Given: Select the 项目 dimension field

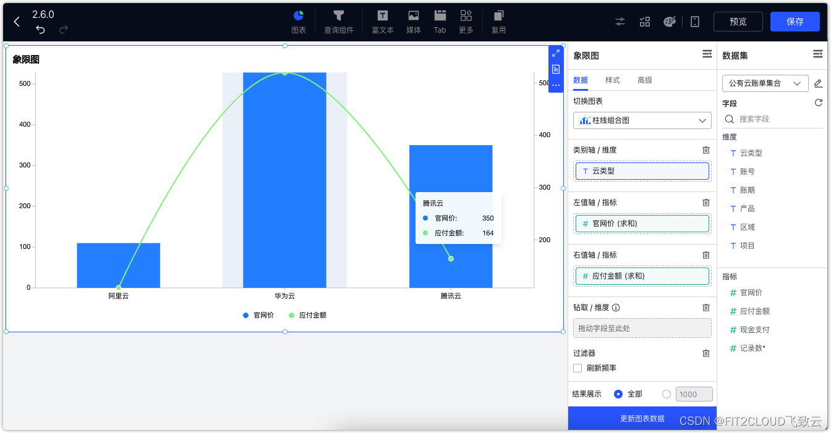Looking at the screenshot, I should [743, 246].
